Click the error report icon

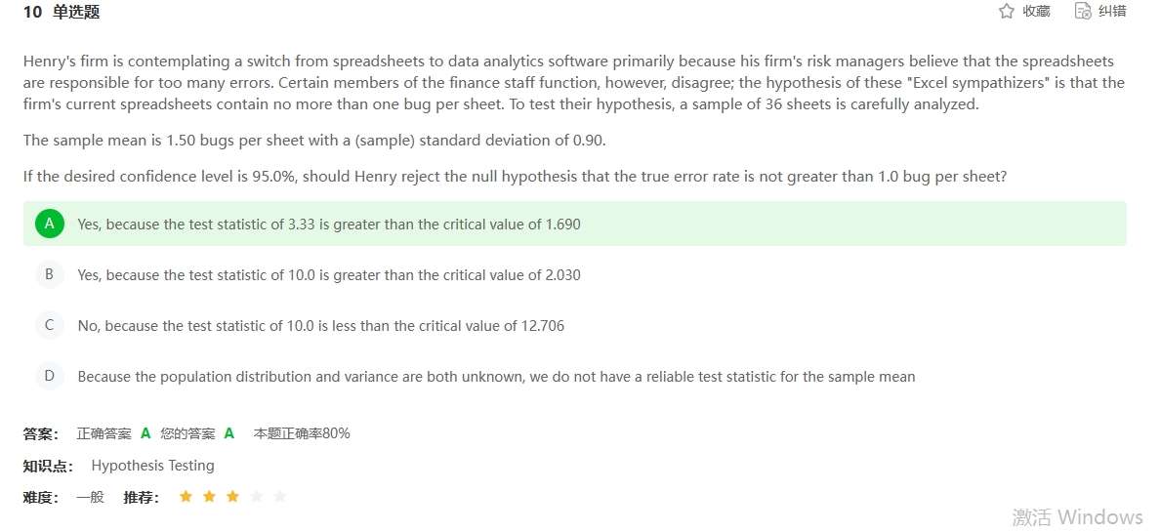[x=1082, y=11]
